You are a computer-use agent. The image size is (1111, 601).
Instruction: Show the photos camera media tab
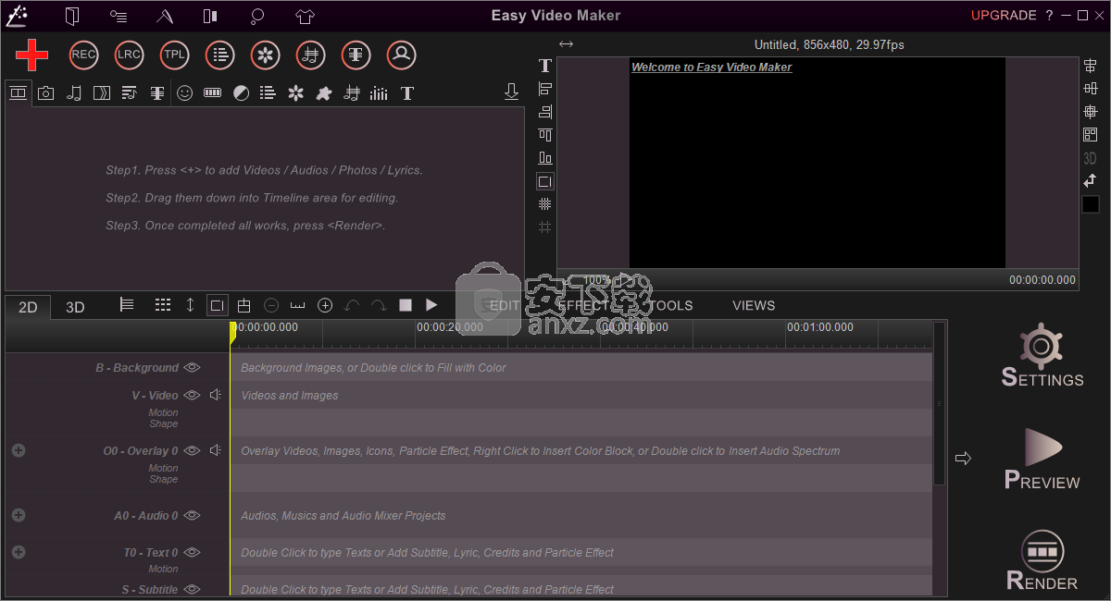click(45, 93)
